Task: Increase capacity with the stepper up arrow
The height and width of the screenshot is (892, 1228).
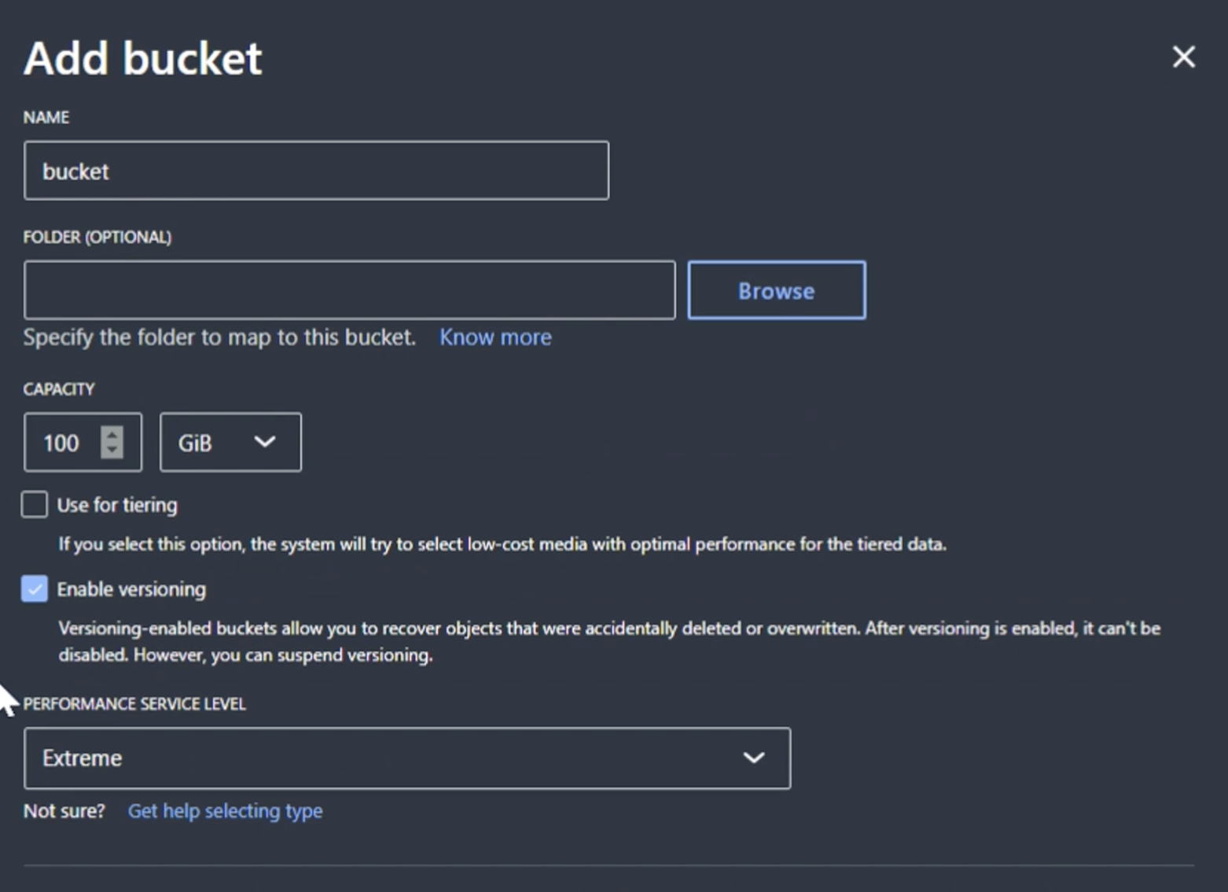Action: 112,433
